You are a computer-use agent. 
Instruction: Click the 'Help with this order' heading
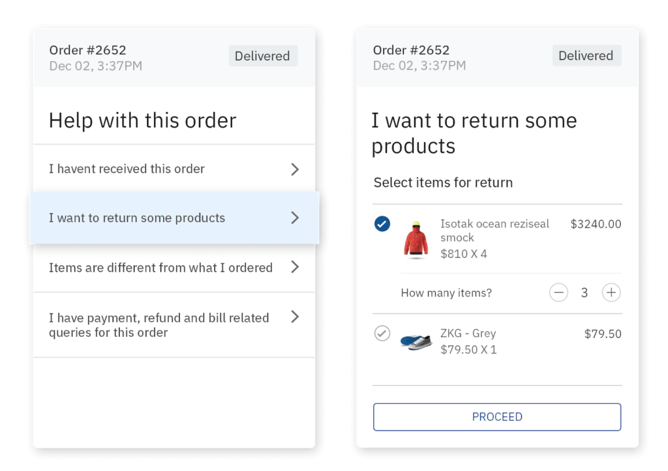pyautogui.click(x=142, y=120)
